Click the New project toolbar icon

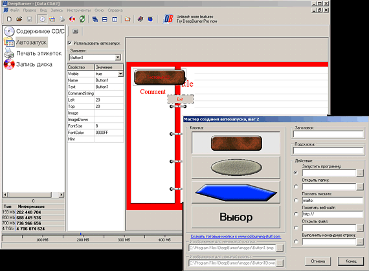coord(9,19)
